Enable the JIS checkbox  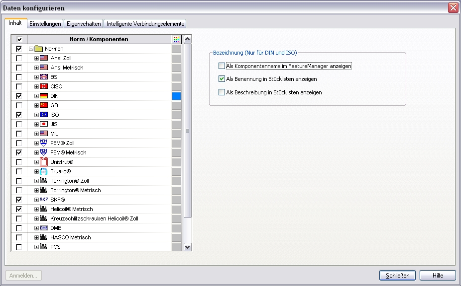(x=19, y=124)
